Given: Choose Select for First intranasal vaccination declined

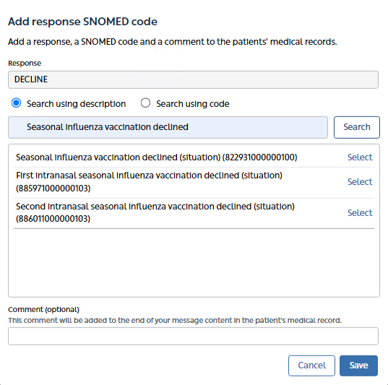Looking at the screenshot, I should coord(360,181).
